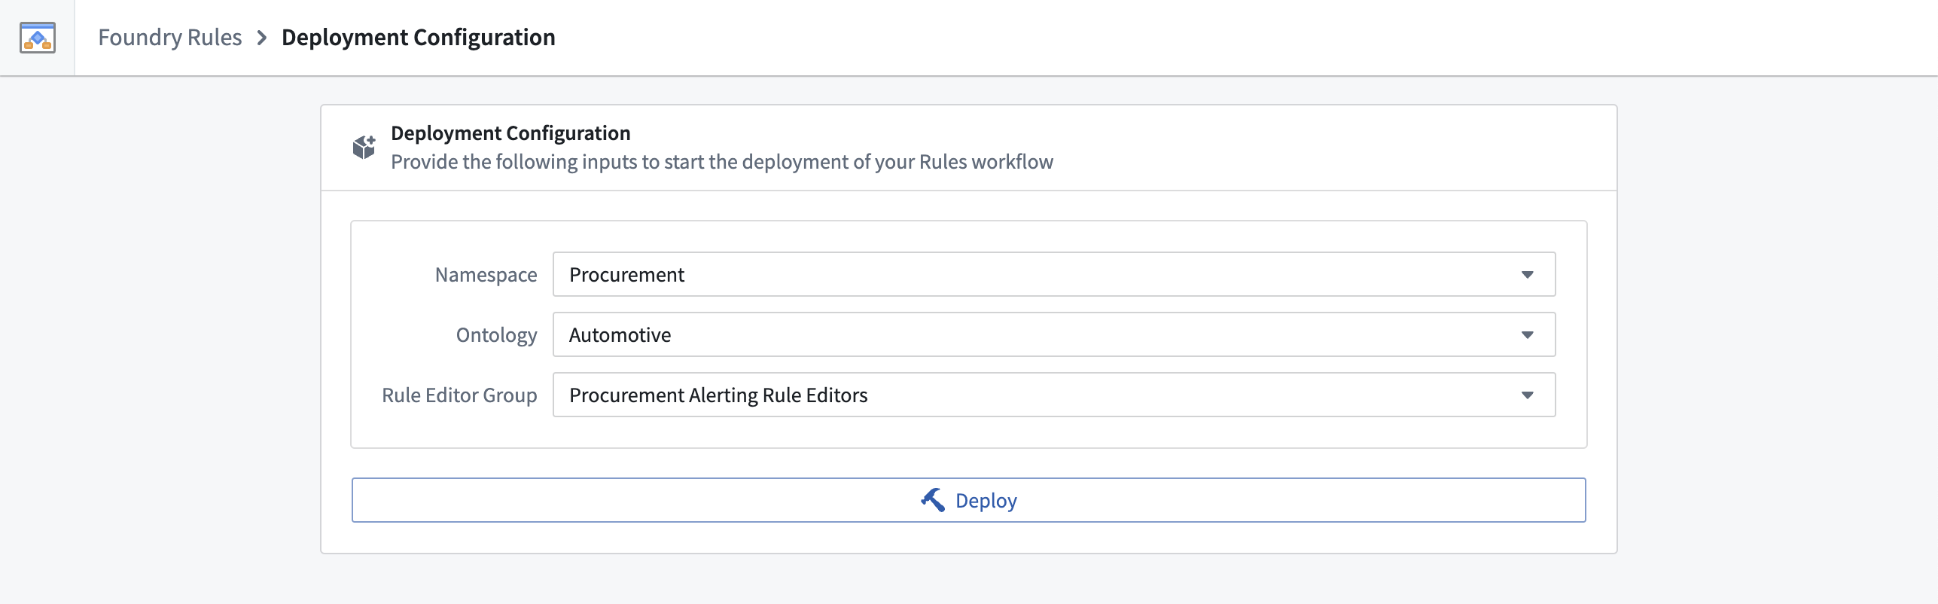Select the Deployment Configuration breadcrumb title

[x=418, y=38]
